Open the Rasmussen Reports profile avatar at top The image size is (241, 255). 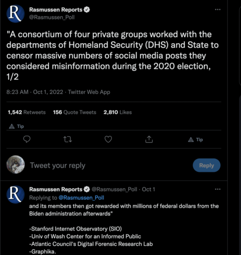point(15,14)
